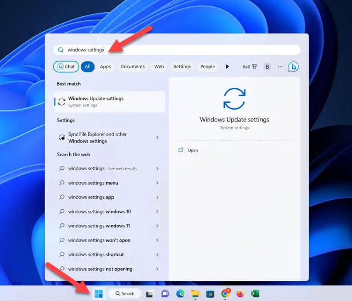
Task: Switch to the People filter
Action: click(208, 67)
